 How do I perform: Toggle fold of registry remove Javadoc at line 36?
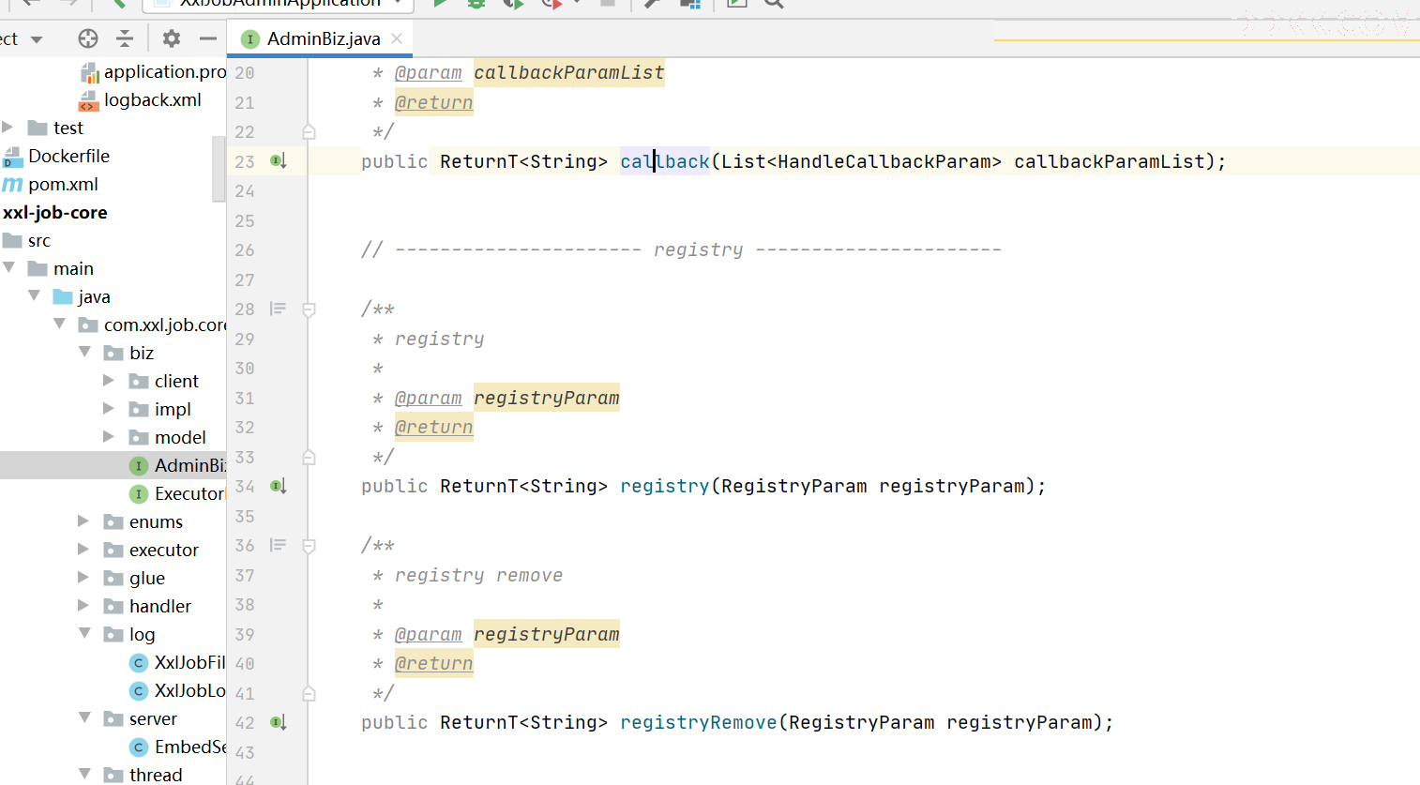click(309, 546)
